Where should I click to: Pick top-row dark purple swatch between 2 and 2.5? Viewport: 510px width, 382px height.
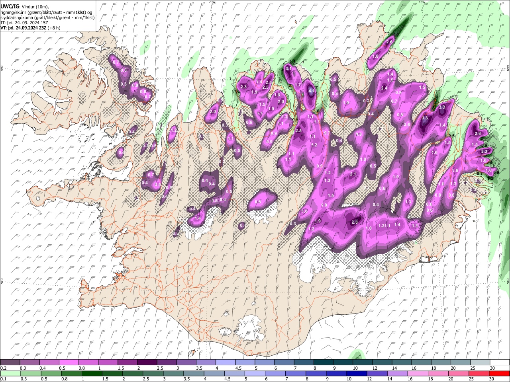click(x=147, y=363)
